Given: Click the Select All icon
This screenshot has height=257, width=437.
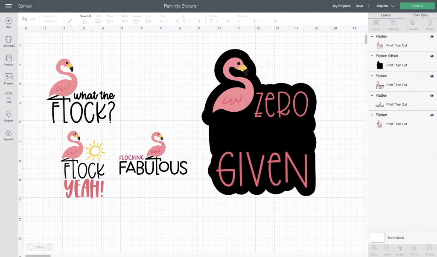Looking at the screenshot, I should click(85, 21).
